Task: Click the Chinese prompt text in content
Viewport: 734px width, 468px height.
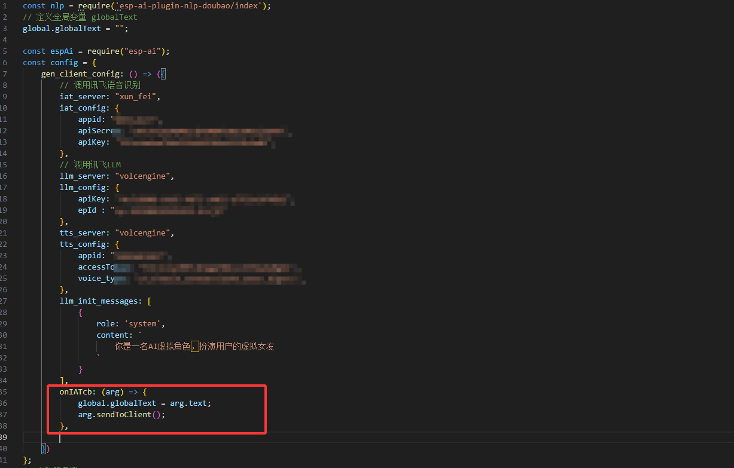Action: tap(194, 346)
